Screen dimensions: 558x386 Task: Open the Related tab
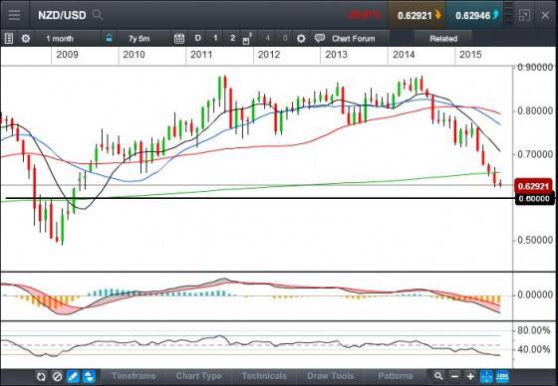(x=443, y=39)
